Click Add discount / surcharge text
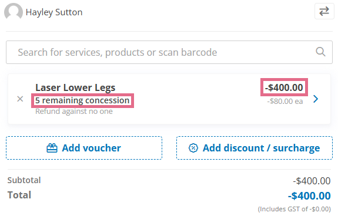The height and width of the screenshot is (216, 338). pos(261,148)
